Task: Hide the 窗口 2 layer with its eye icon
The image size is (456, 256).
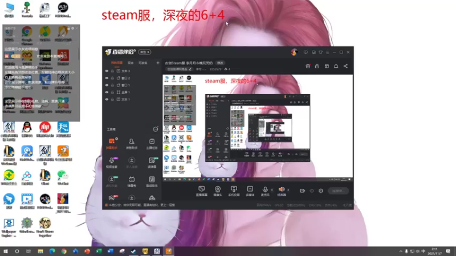Action: pos(107,78)
